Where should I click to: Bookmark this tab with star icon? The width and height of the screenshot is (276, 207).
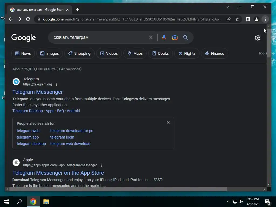(237, 19)
